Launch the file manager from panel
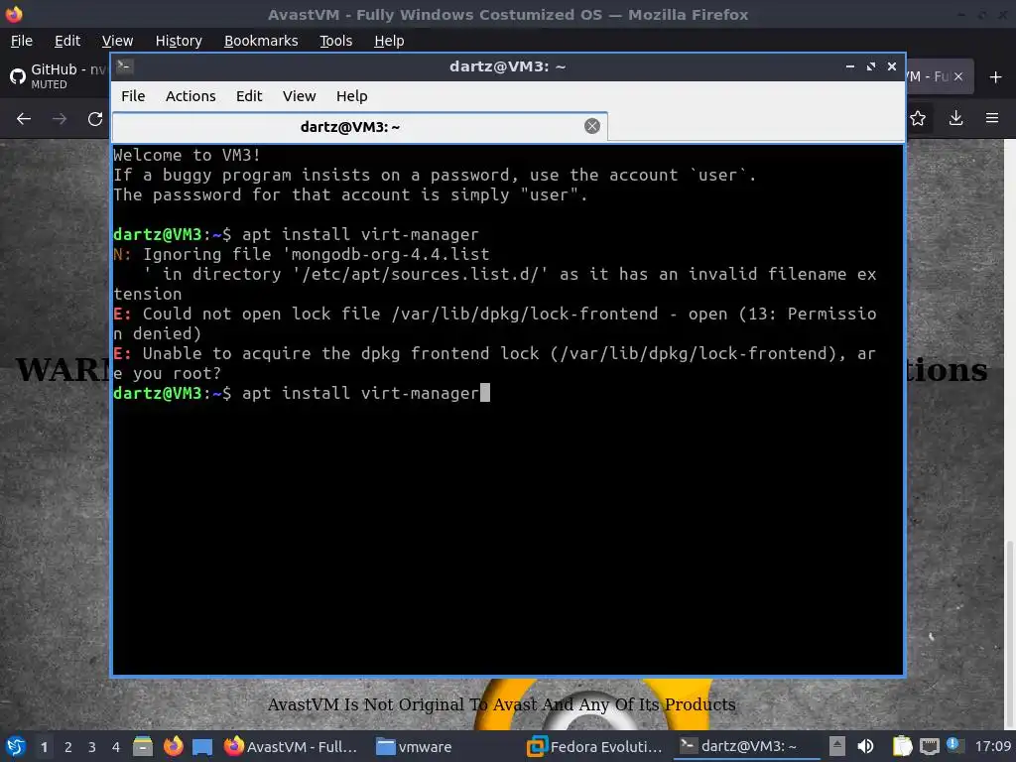The height and width of the screenshot is (762, 1016). [143, 746]
